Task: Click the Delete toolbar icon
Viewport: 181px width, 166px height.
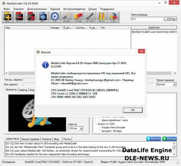Action: click(x=19, y=17)
